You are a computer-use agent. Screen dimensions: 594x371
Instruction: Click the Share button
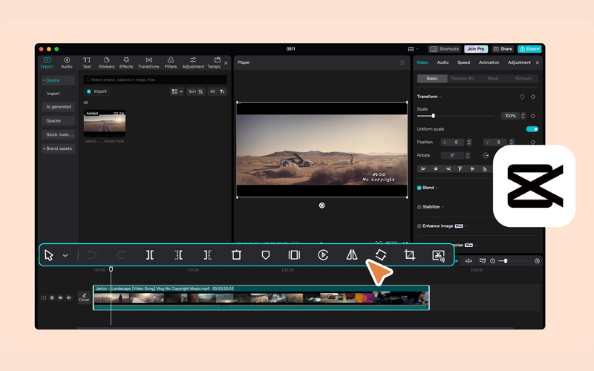[x=503, y=49]
